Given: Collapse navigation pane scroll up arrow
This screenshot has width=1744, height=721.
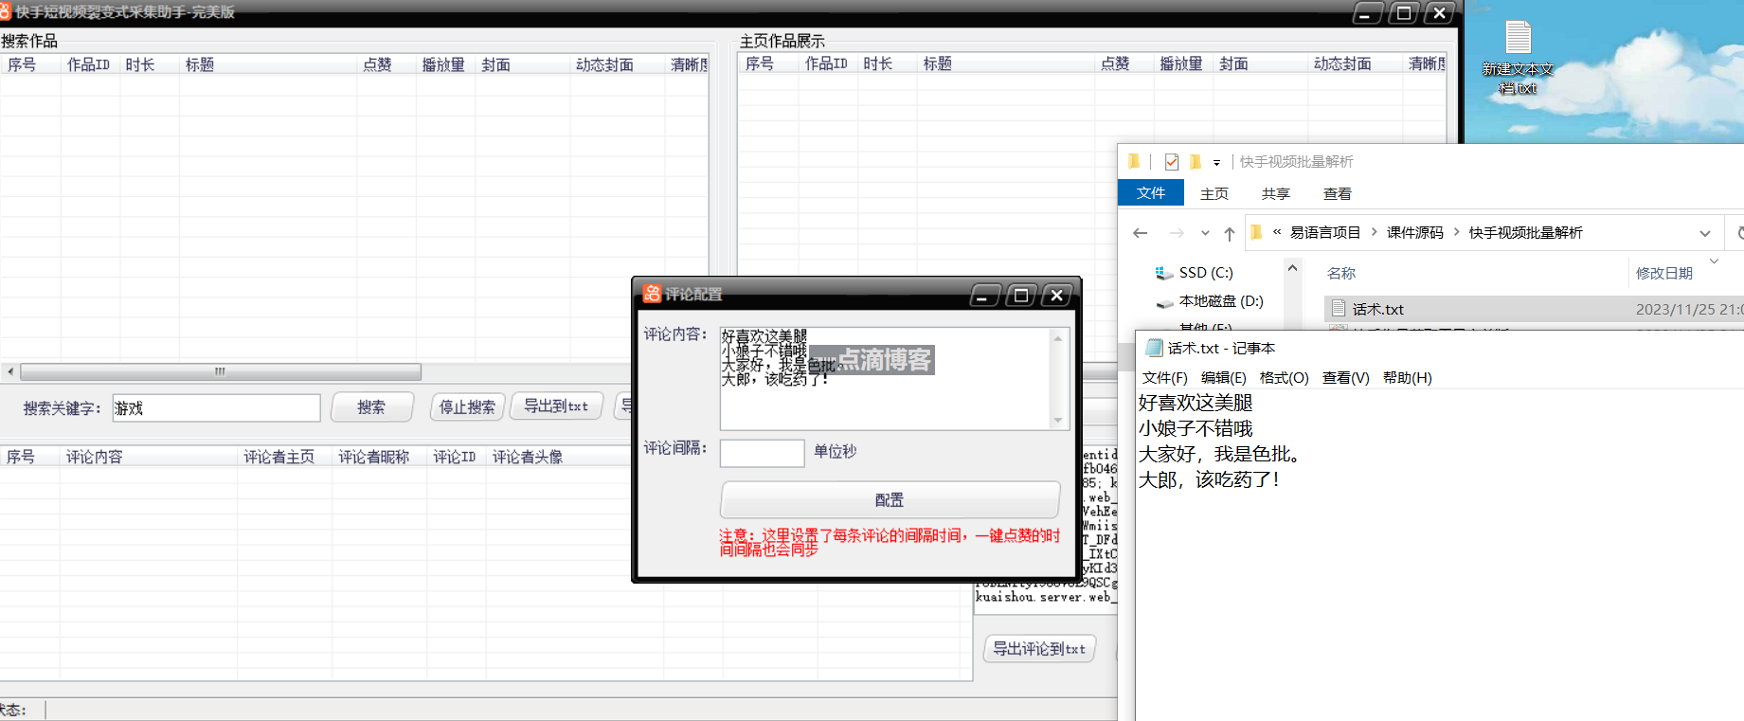Looking at the screenshot, I should [x=1292, y=268].
